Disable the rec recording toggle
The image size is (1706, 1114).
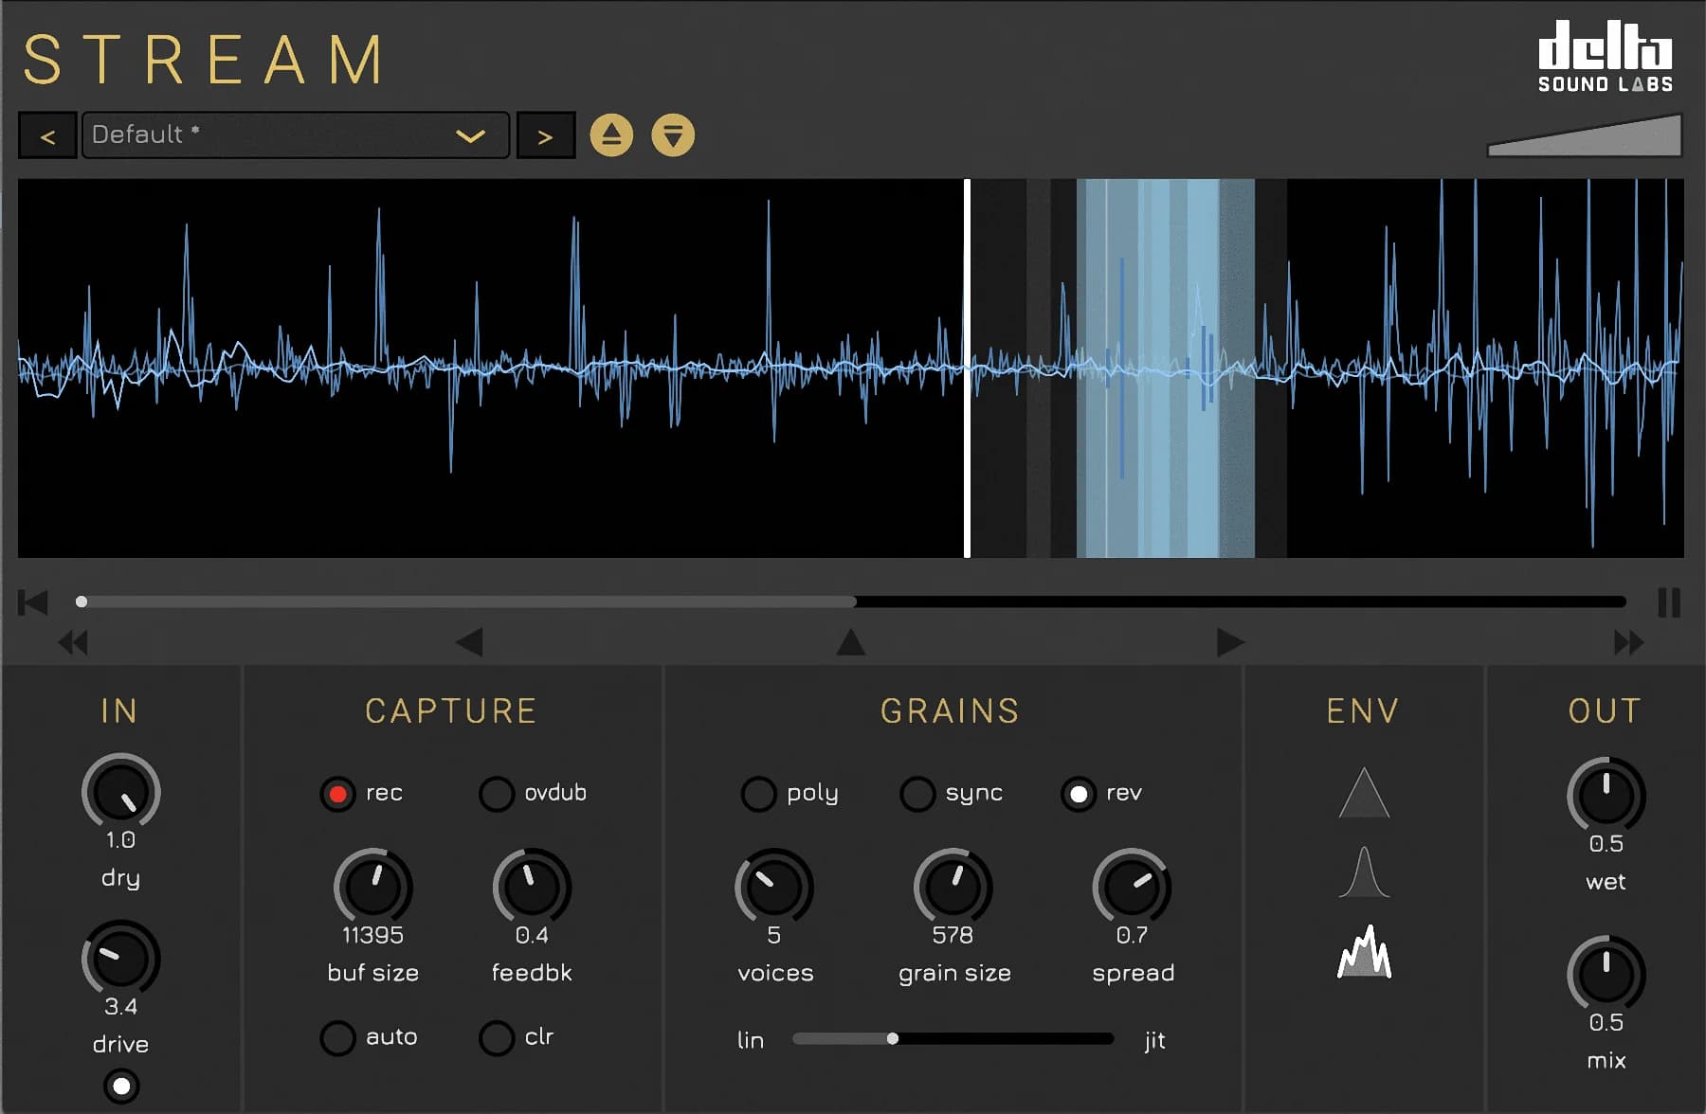coord(338,794)
